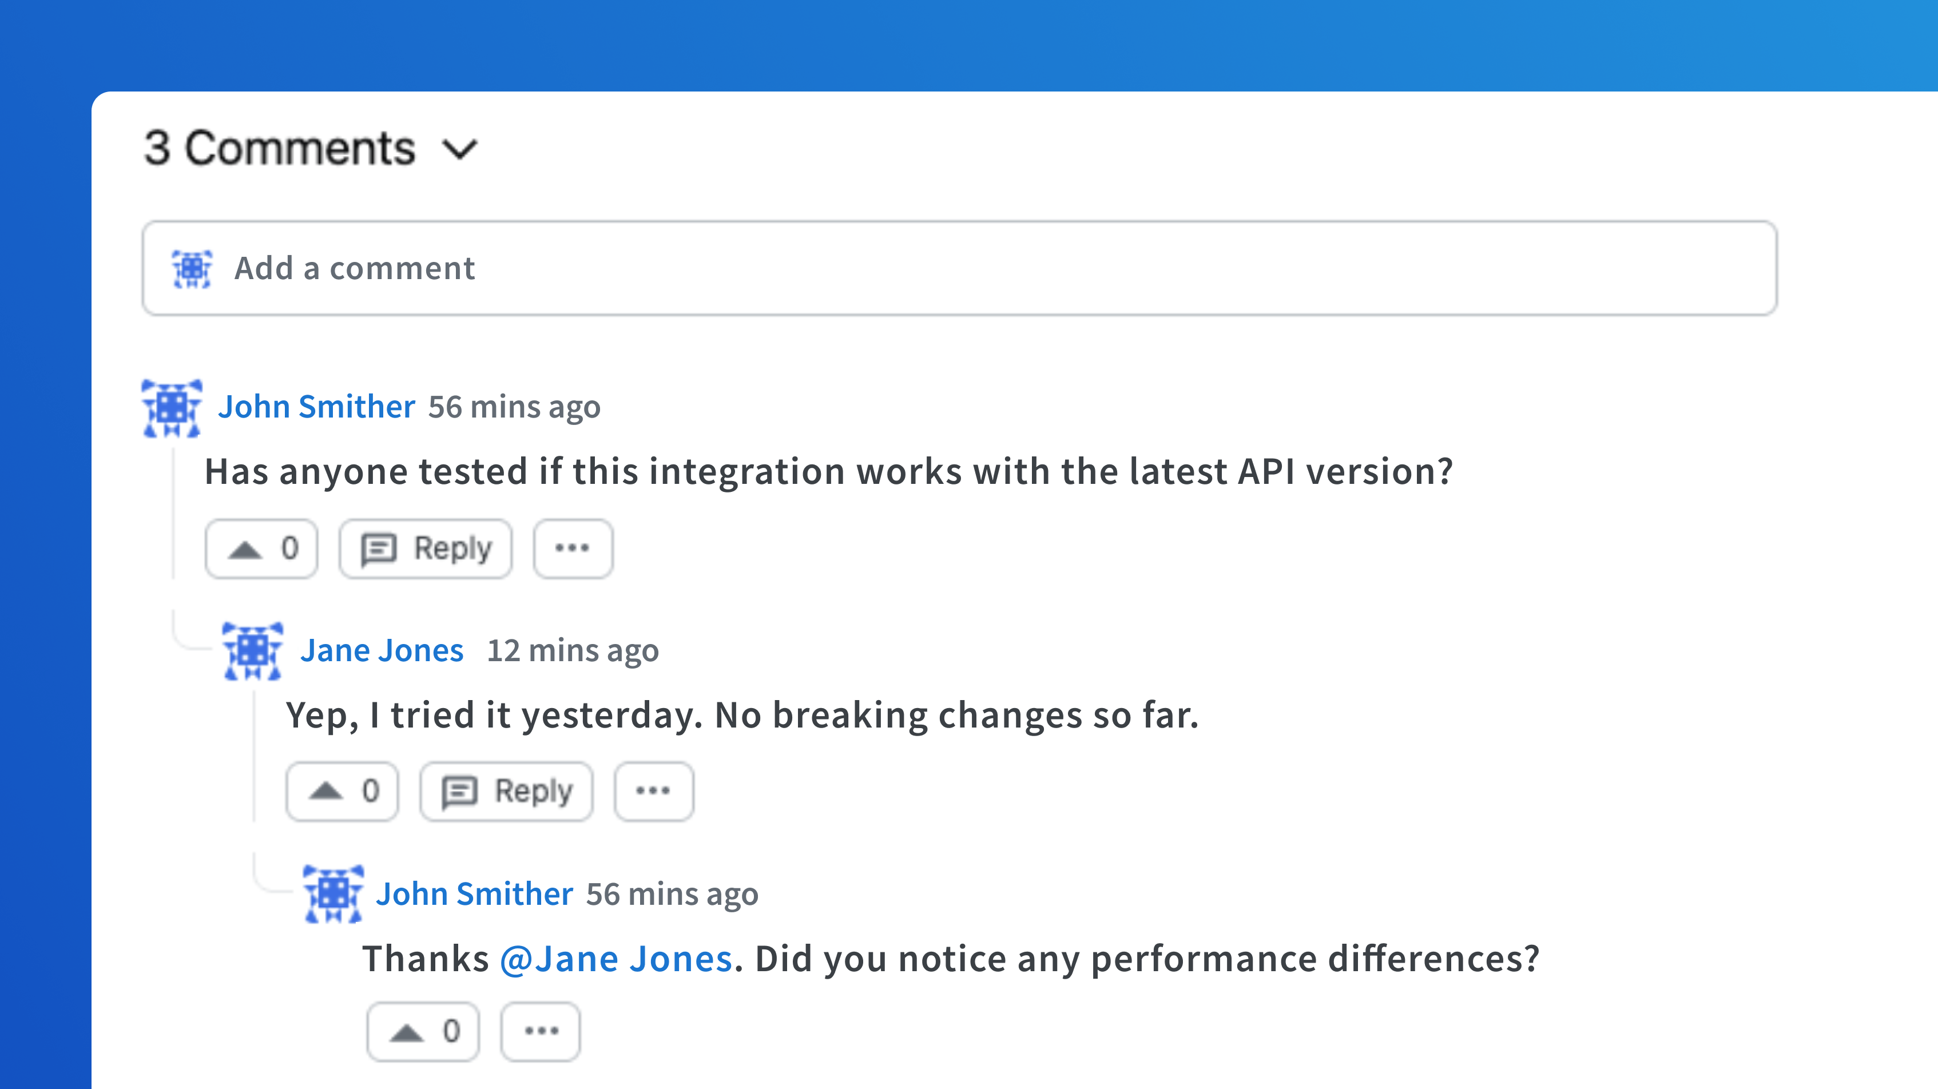Viewport: 1938px width, 1089px height.
Task: Reply to John Smither's API version question
Action: coord(425,549)
